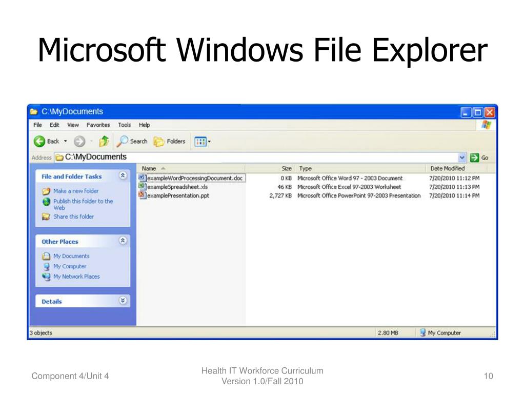Select examplePresentation.ppt file name
The image size is (525, 394).
point(178,195)
